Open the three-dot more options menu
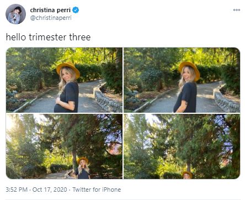This screenshot has height=200, width=245. coord(237,10)
